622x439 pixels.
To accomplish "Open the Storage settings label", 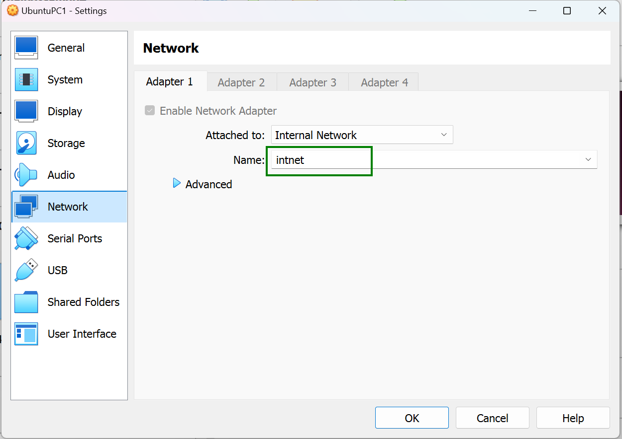I will coord(66,143).
